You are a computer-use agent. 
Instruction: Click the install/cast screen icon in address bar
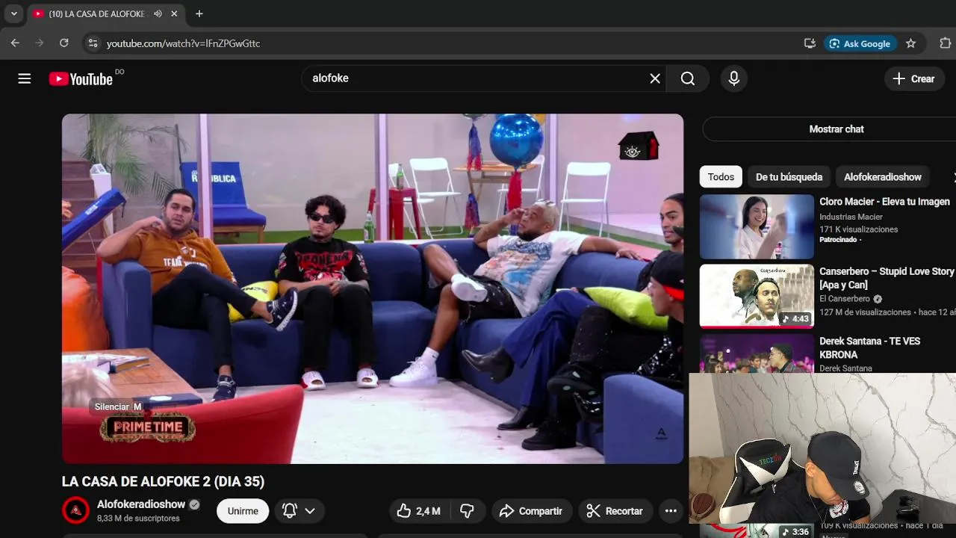(810, 43)
